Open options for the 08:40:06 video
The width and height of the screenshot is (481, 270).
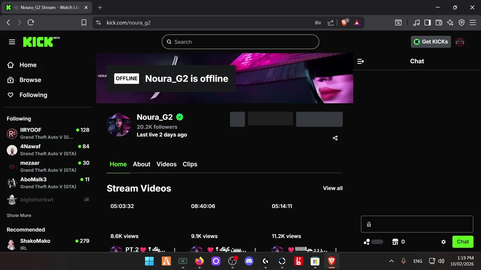point(255,249)
